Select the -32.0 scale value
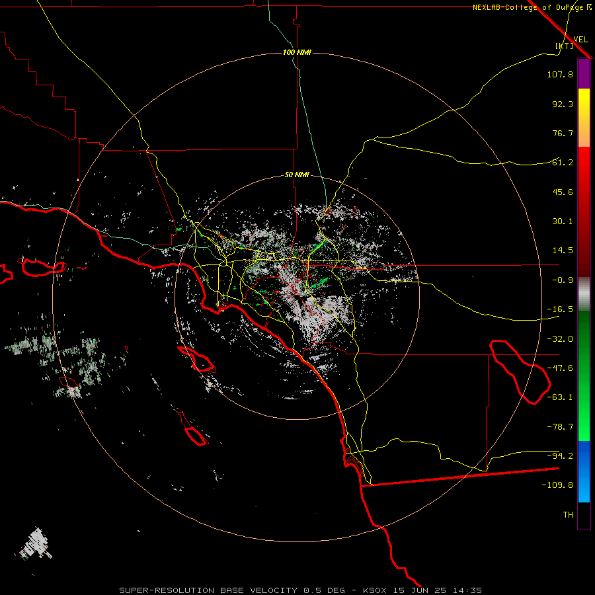 (x=560, y=339)
